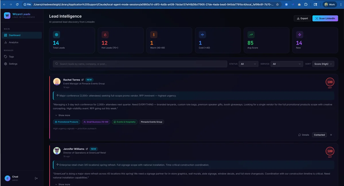The image size is (344, 186).
Task: Click Rachel Torres' 100 HOT score badge
Action: pyautogui.click(x=330, y=82)
